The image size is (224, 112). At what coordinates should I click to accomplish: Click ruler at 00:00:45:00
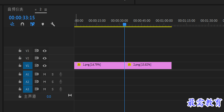[142, 21]
